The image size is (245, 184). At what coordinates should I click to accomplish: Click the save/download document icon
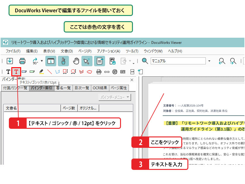coord(10,61)
